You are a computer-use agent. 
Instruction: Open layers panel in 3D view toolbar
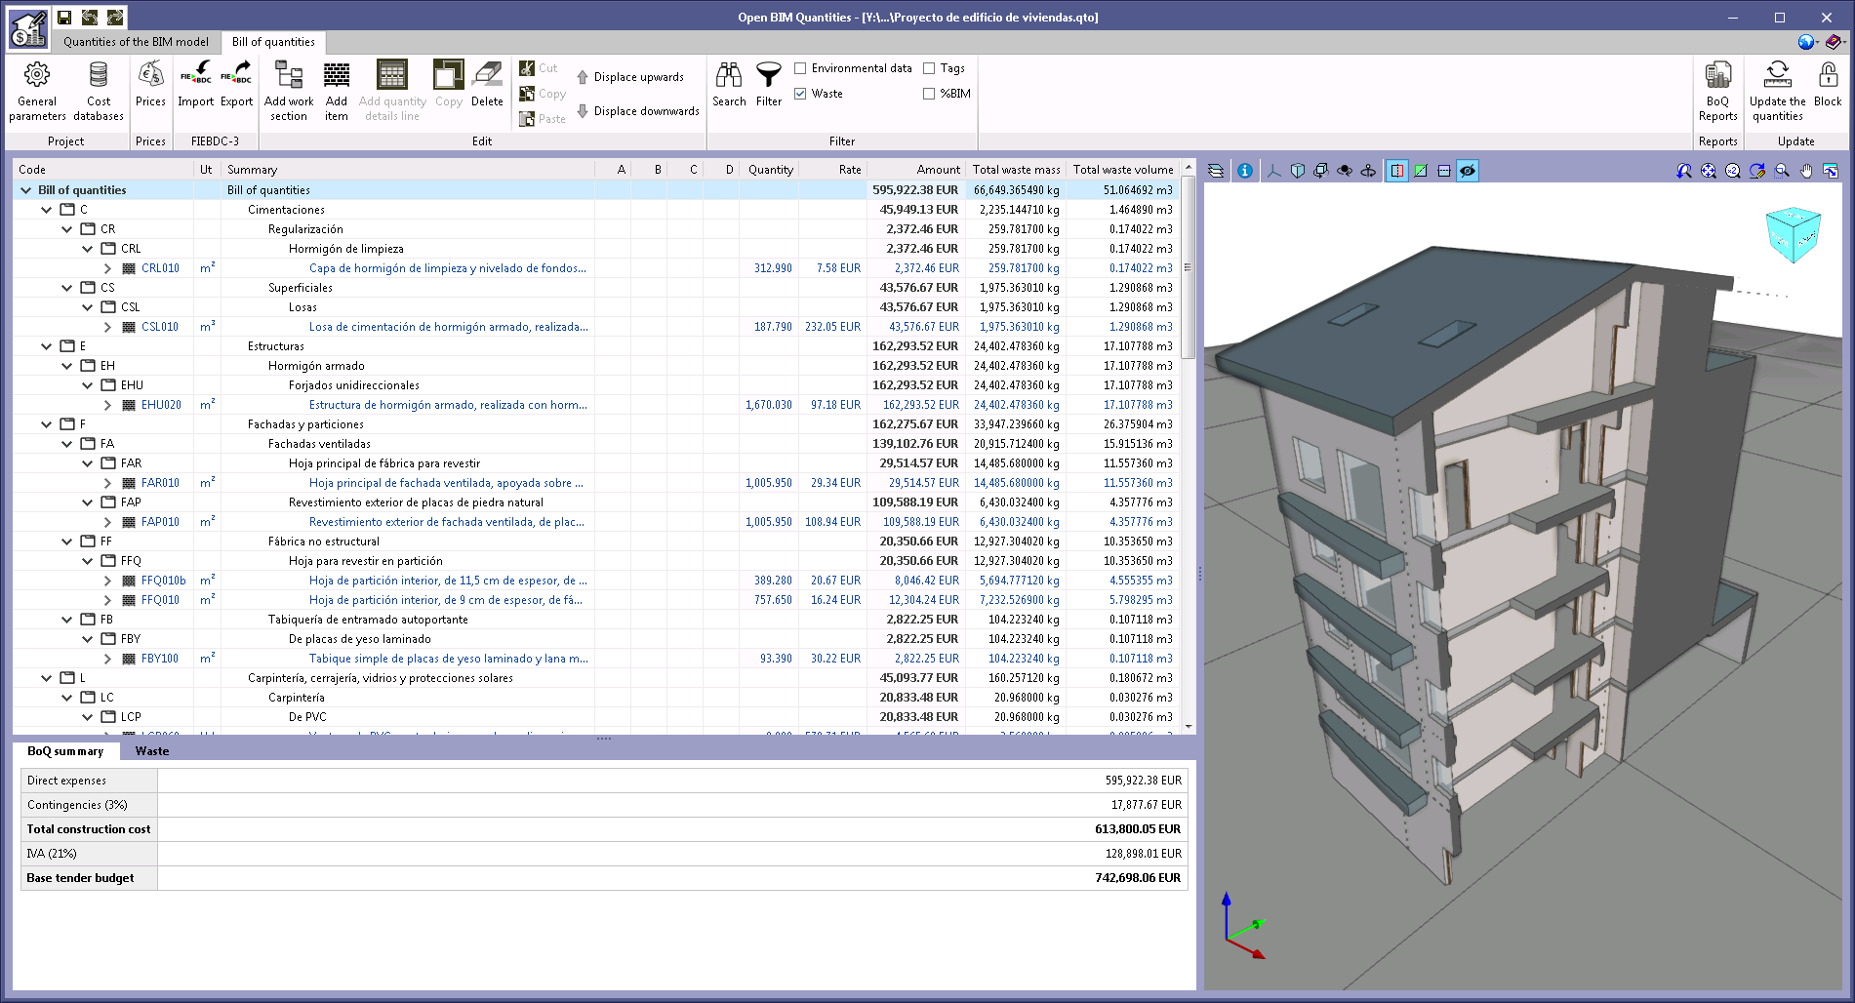tap(1216, 171)
